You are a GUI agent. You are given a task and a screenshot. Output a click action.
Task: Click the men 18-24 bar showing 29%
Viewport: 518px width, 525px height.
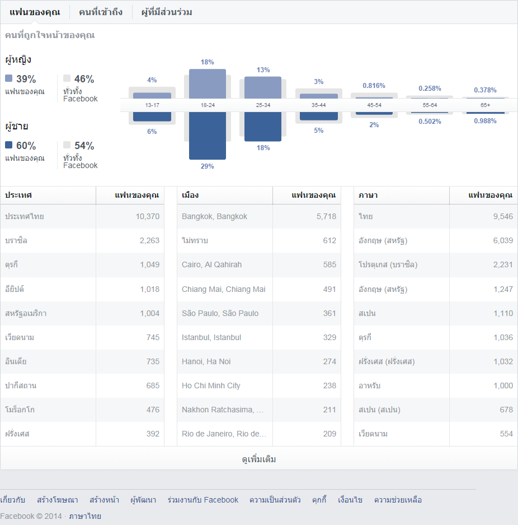(208, 136)
